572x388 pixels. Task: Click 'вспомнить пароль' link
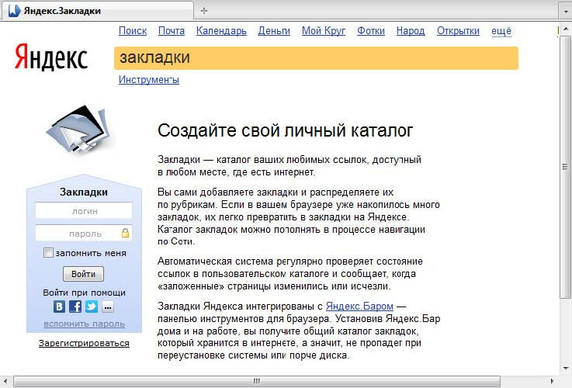pyautogui.click(x=85, y=324)
